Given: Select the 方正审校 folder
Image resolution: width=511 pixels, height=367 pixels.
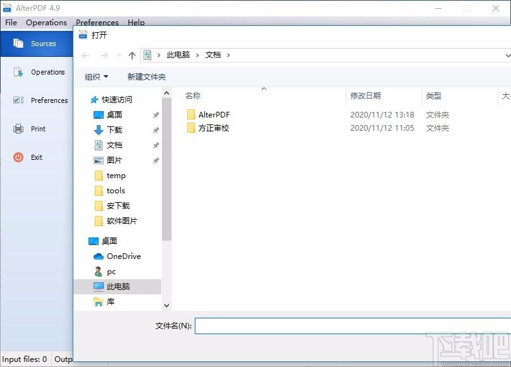Looking at the screenshot, I should tap(214, 128).
